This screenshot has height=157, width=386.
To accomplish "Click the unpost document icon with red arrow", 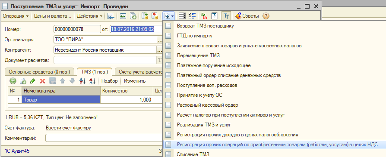I will [x=155, y=16].
